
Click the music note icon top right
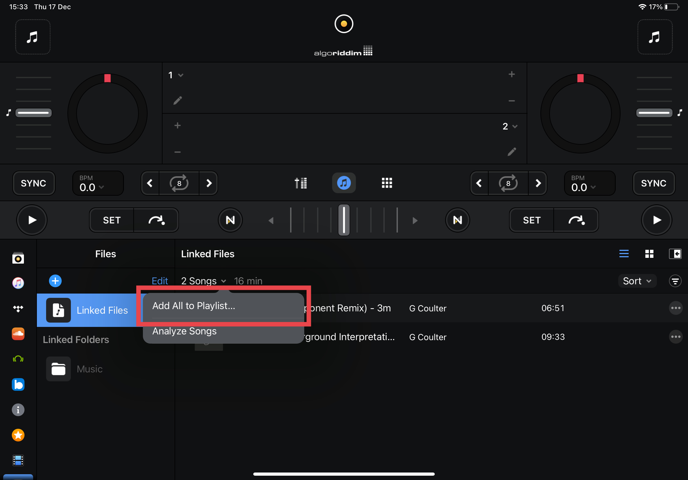click(x=655, y=37)
